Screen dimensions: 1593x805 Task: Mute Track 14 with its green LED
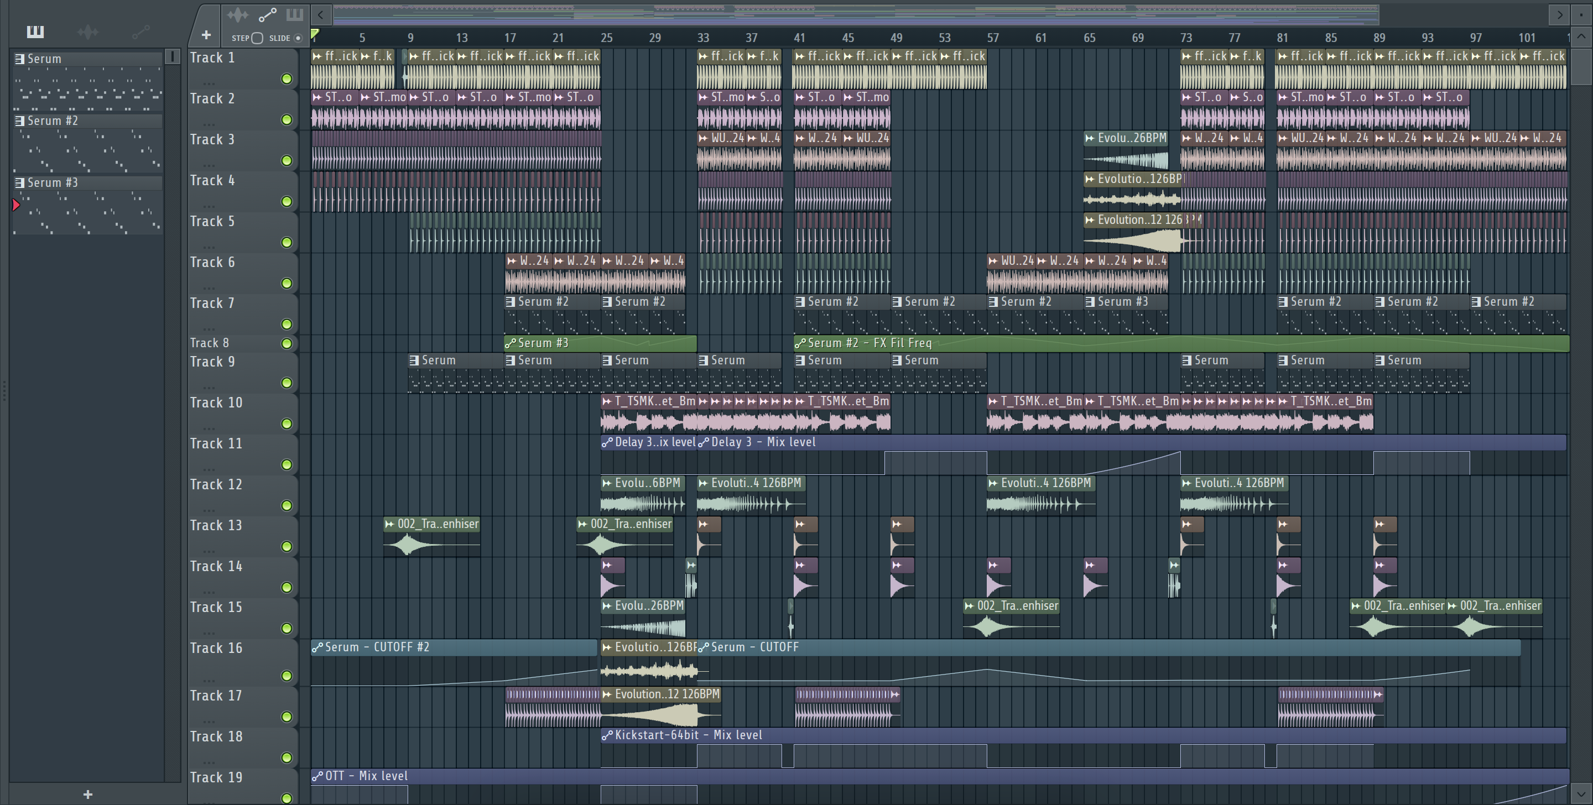(x=287, y=587)
